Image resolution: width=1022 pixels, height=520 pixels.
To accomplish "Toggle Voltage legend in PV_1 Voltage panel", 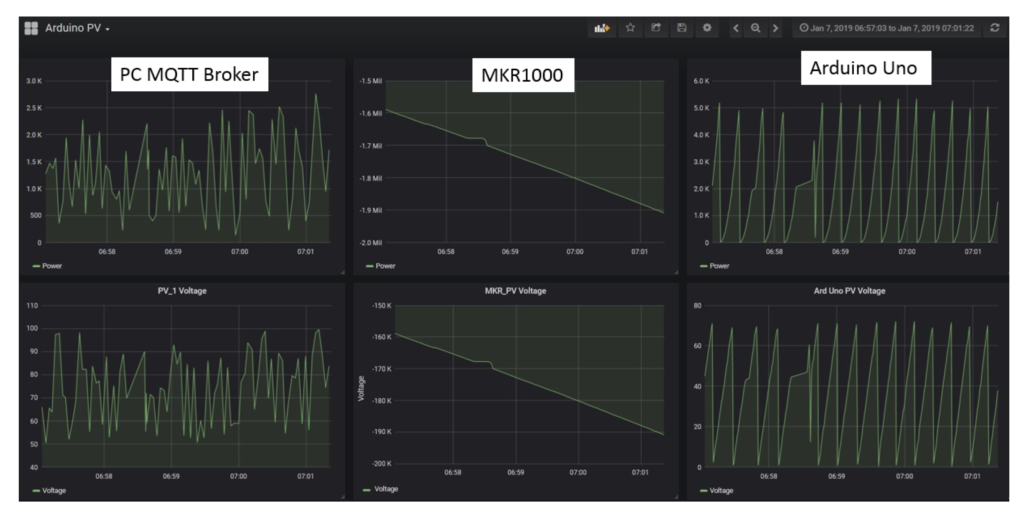I will click(54, 491).
